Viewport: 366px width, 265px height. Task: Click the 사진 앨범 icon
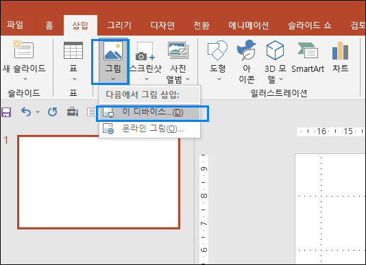point(178,50)
